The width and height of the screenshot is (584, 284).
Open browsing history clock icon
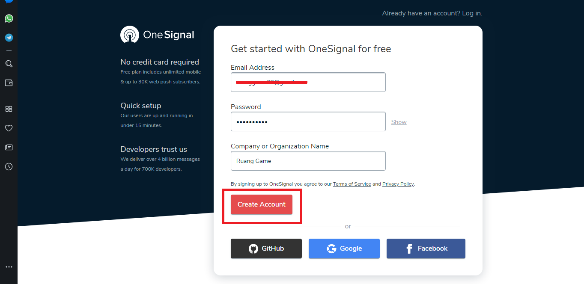pos(9,166)
